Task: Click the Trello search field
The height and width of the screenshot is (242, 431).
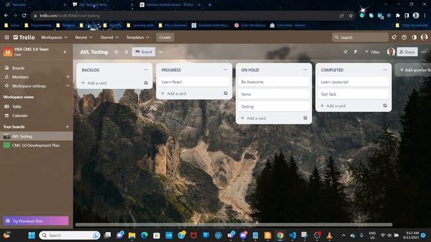Action: (360, 38)
